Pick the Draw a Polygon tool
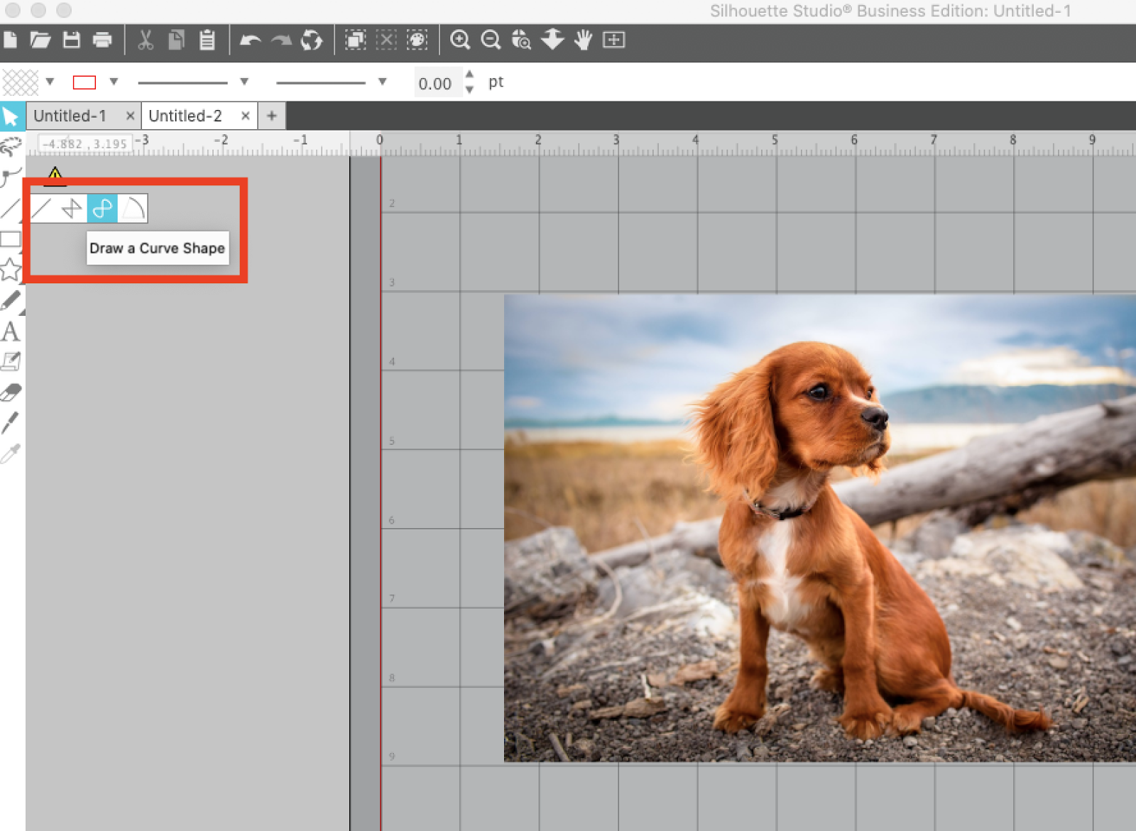The height and width of the screenshot is (831, 1136). click(71, 208)
